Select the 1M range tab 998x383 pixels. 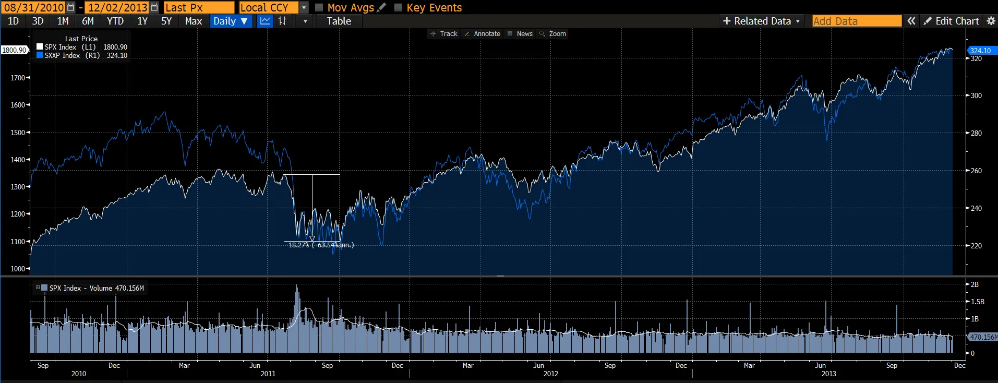point(63,21)
